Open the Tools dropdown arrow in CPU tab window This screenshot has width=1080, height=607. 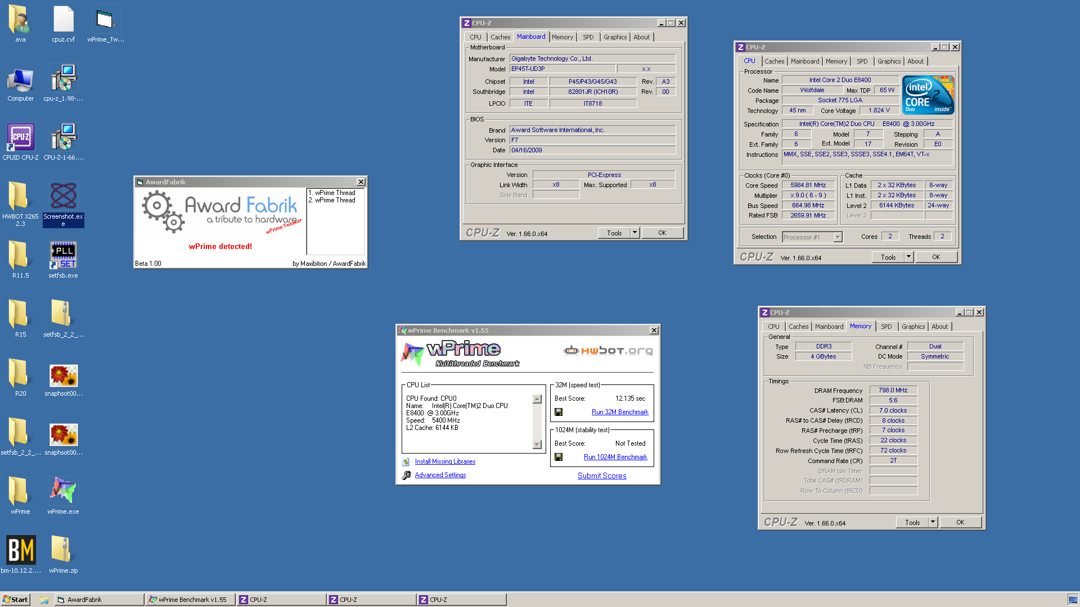pos(908,257)
